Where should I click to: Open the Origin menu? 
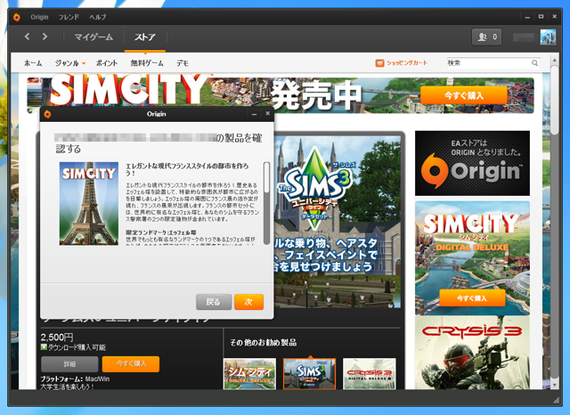coord(39,17)
